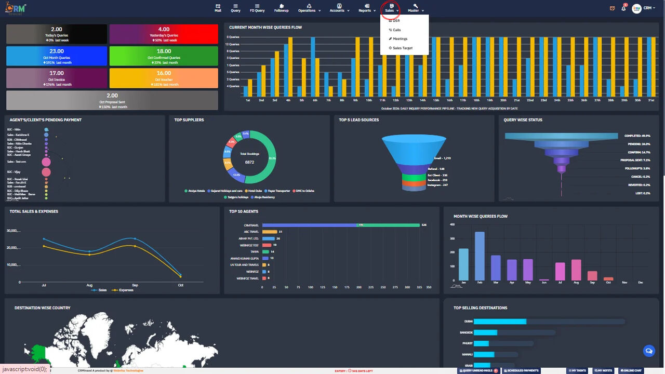The image size is (665, 374).
Task: Click the notifications bell with badge
Action: [x=624, y=8]
